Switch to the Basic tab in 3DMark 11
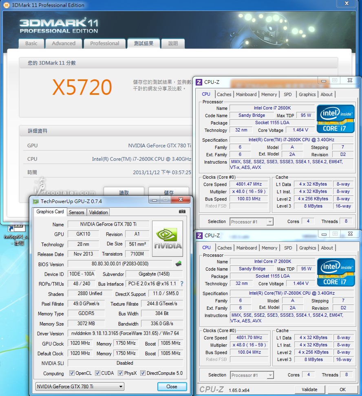362x396 pixels. (x=31, y=44)
